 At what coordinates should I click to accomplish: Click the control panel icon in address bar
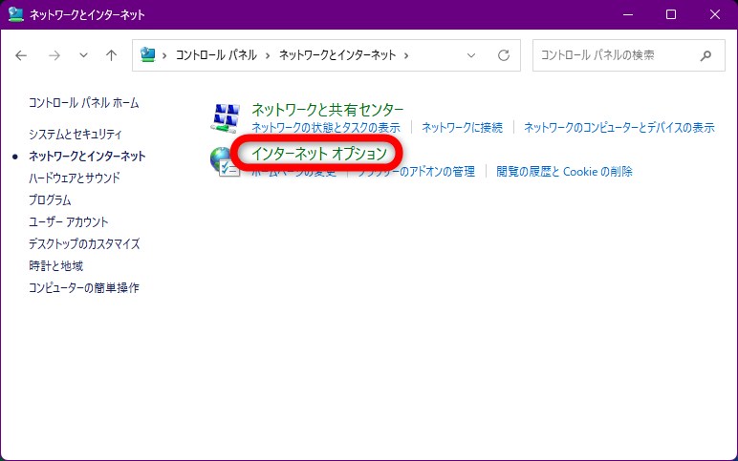click(x=148, y=55)
